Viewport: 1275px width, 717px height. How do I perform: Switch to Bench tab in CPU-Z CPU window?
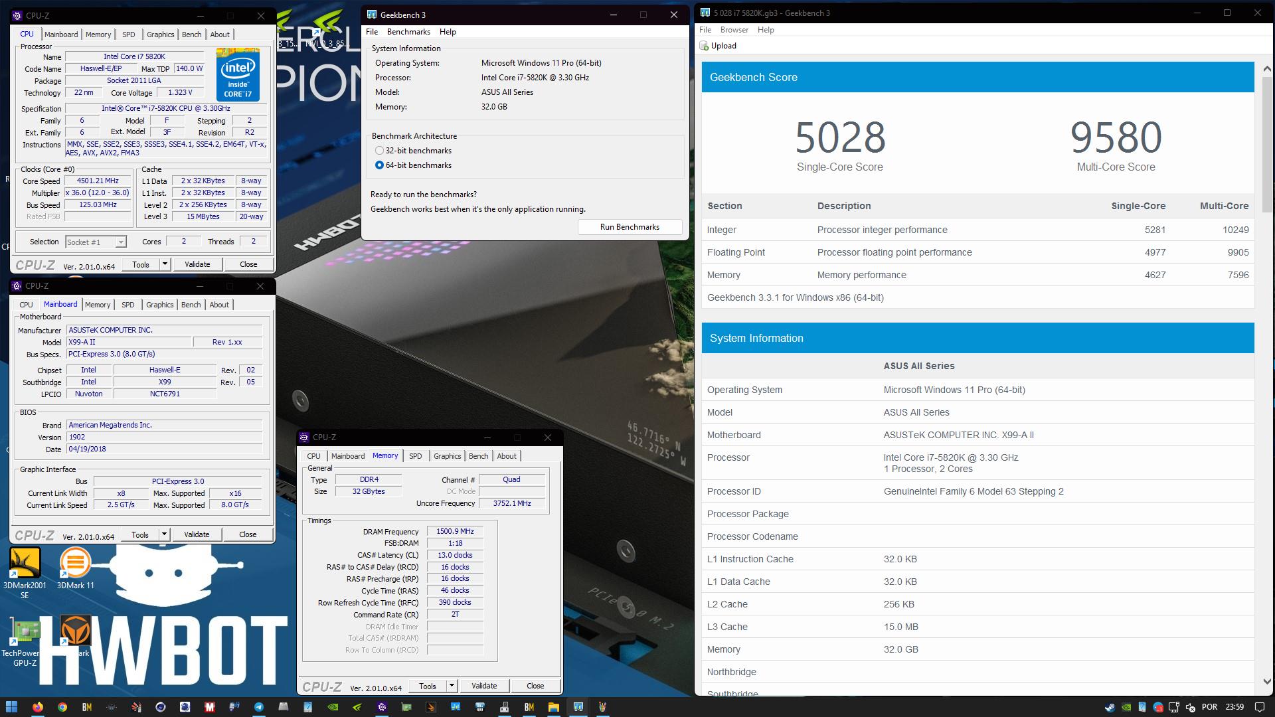click(191, 35)
